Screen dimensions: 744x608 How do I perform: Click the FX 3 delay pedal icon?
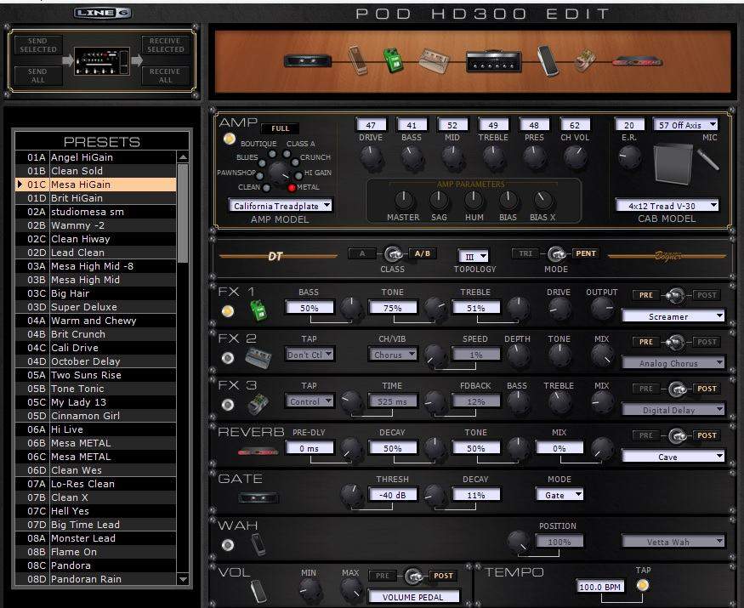(x=258, y=404)
